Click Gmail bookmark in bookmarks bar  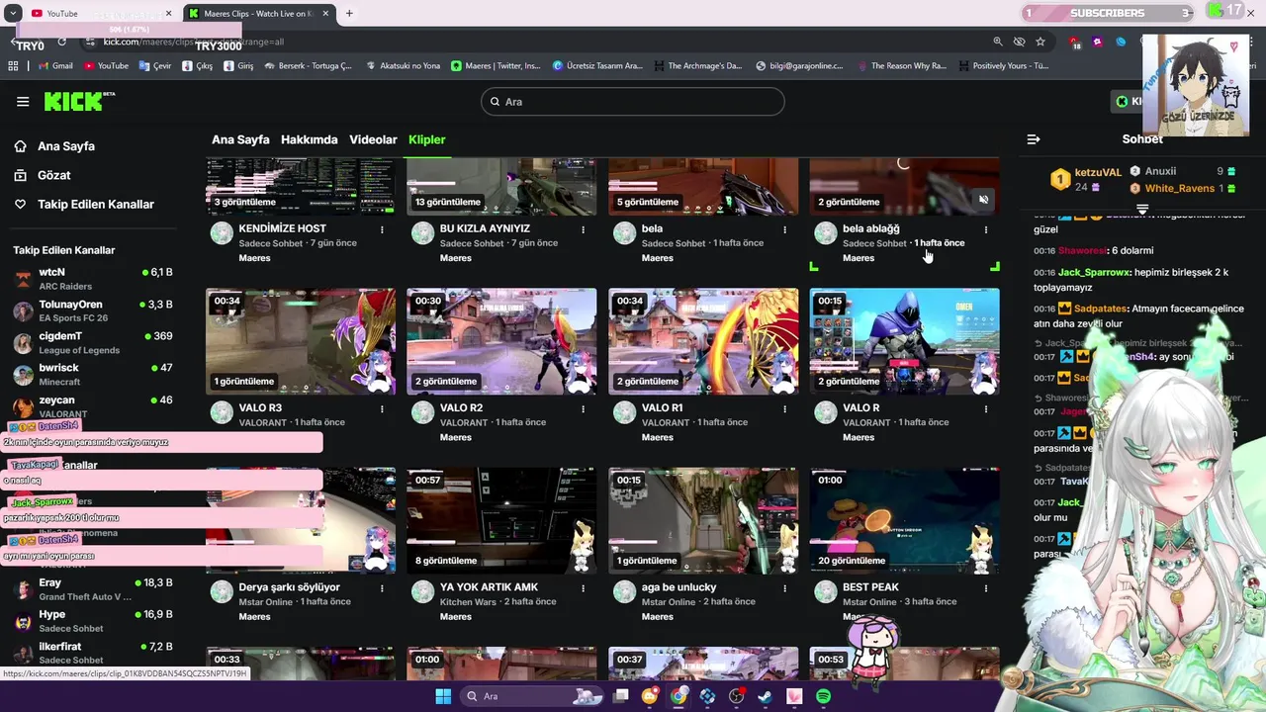tap(54, 66)
